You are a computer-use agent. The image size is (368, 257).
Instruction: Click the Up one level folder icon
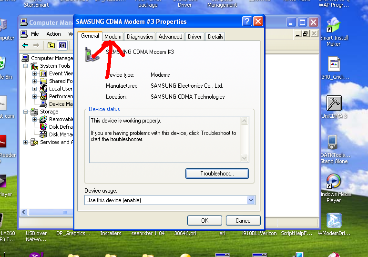tap(51, 45)
